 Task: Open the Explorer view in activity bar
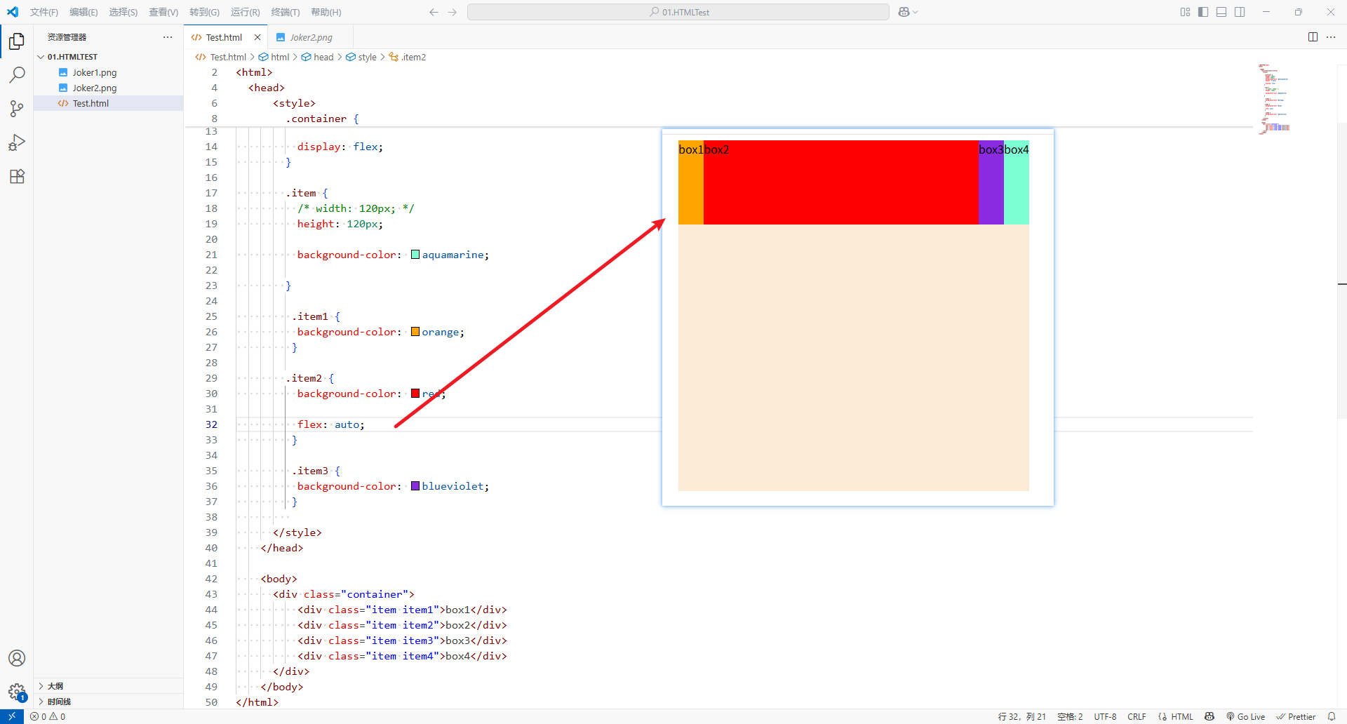click(17, 41)
